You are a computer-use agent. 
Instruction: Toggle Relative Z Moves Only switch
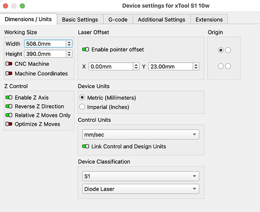(9, 115)
